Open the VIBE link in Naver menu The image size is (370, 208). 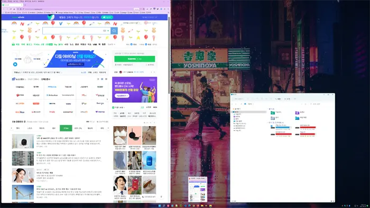click(x=95, y=44)
